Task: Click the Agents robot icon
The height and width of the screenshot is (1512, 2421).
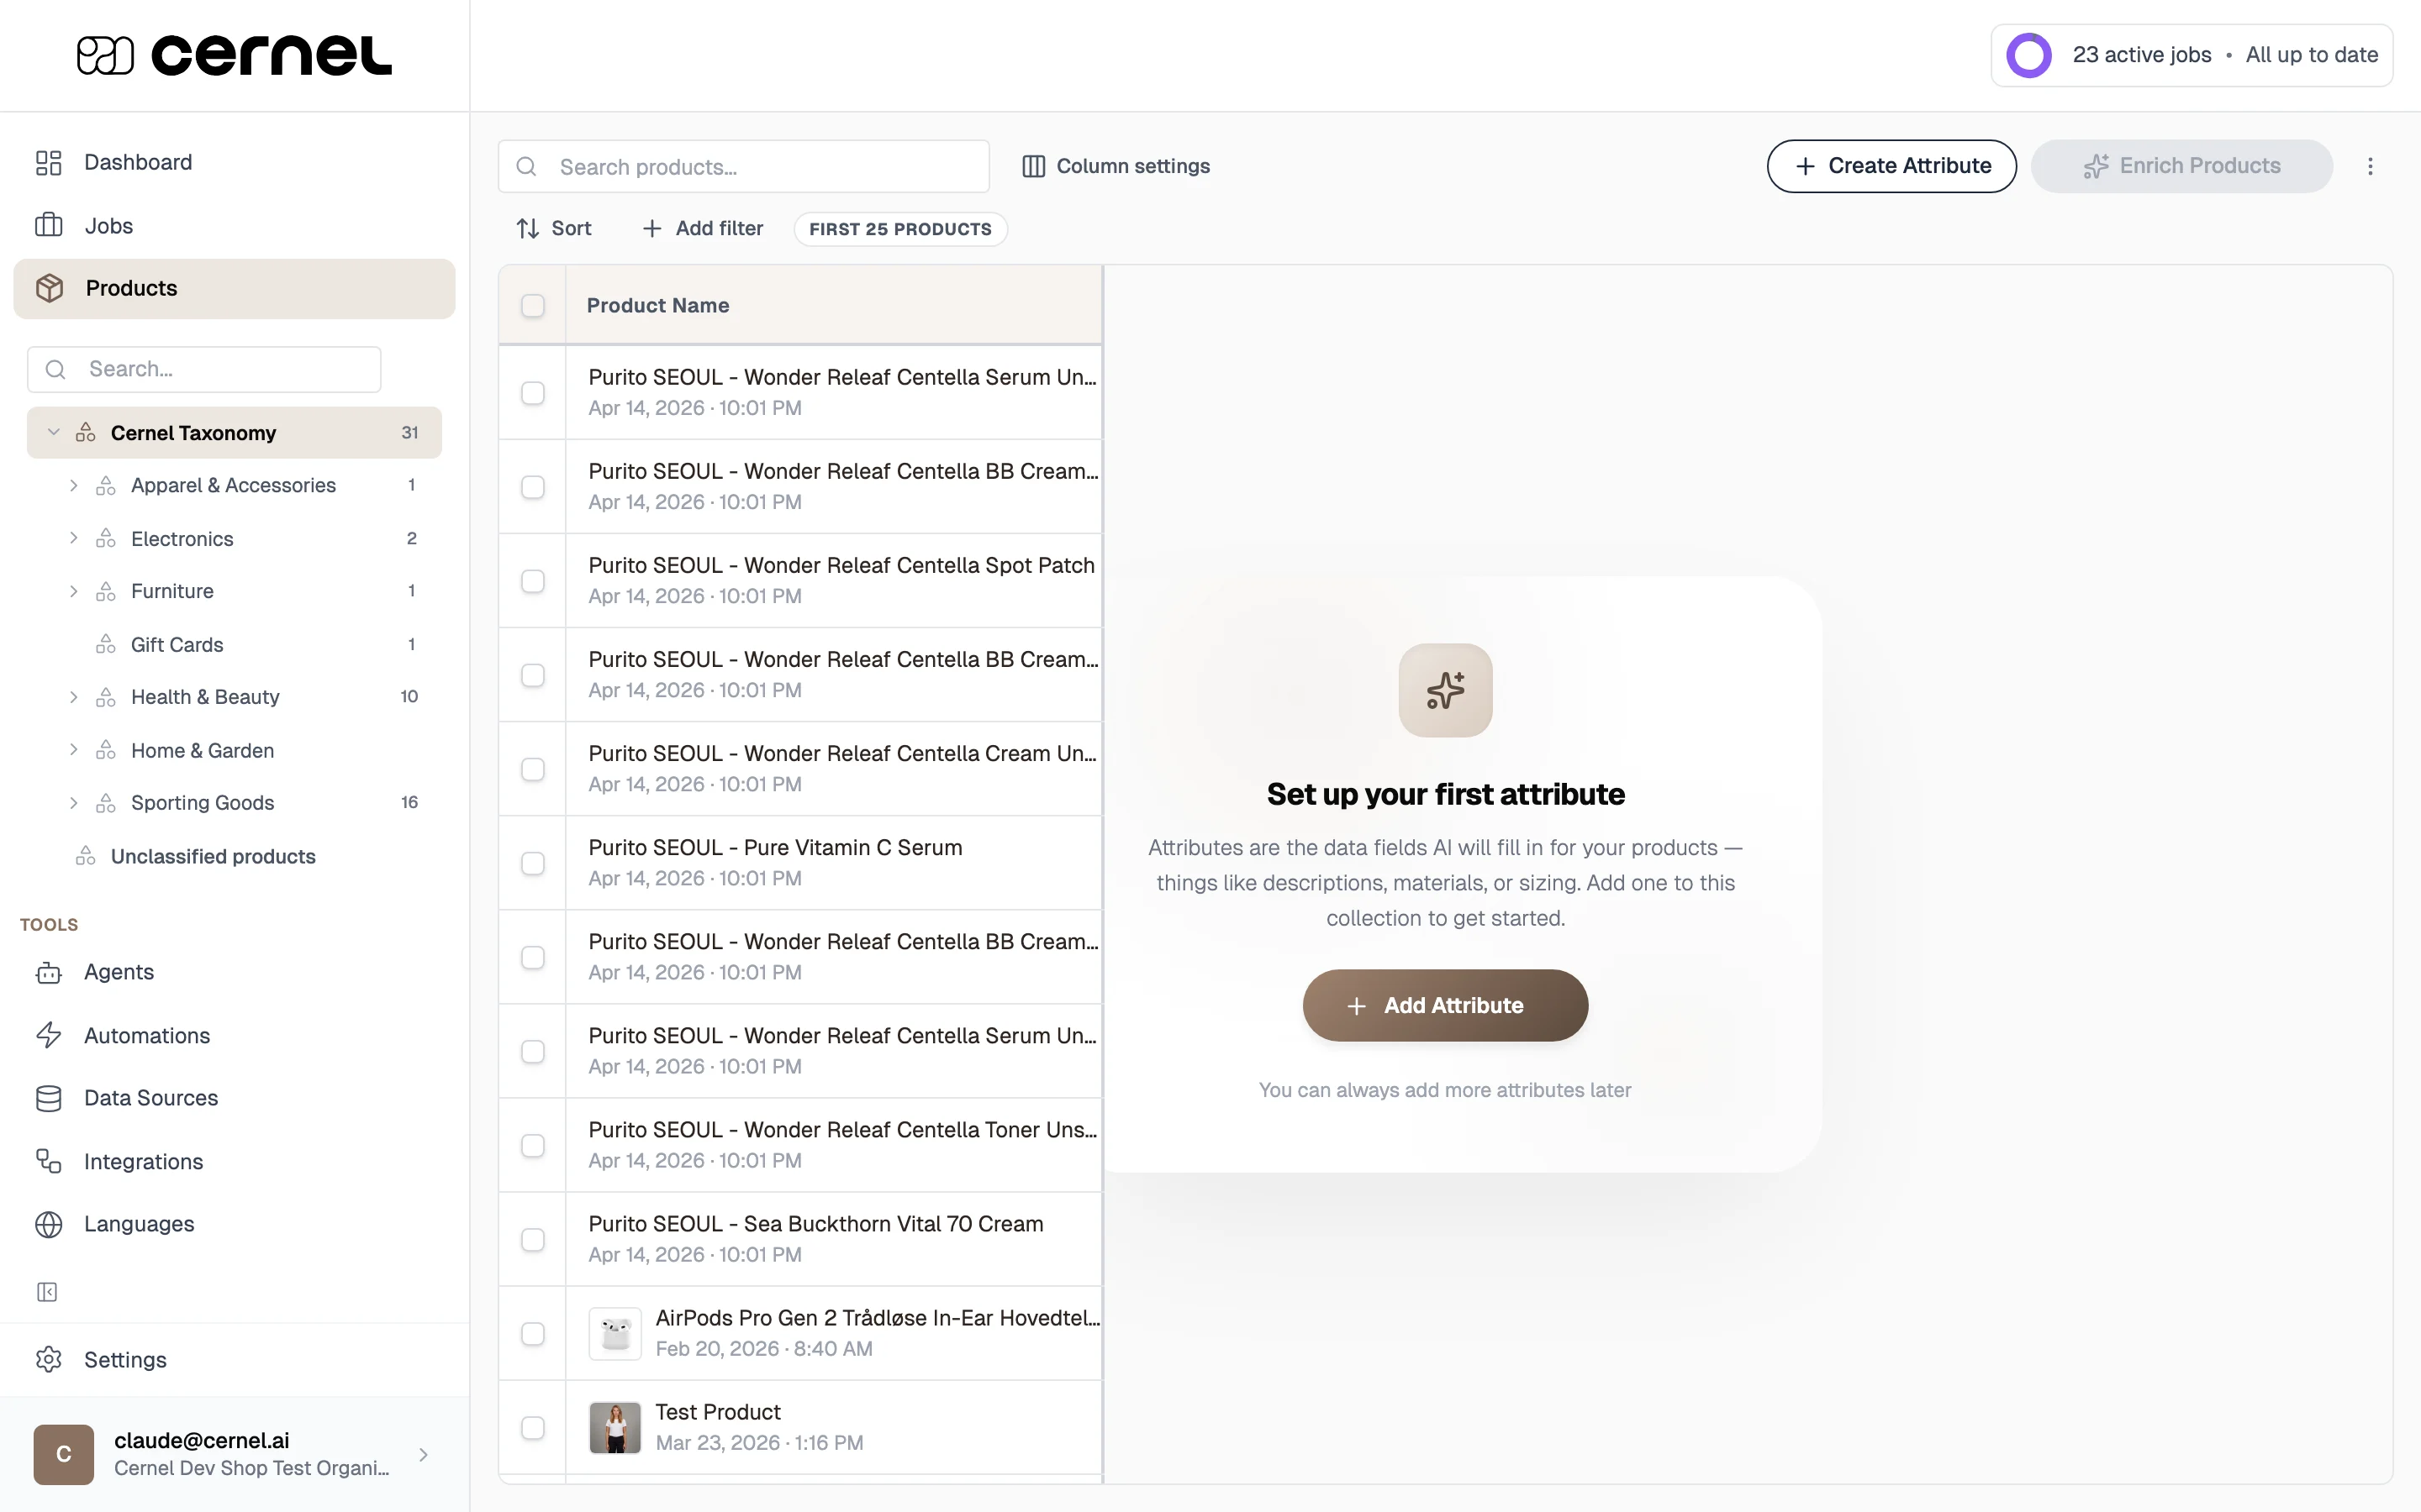Action: click(x=48, y=972)
